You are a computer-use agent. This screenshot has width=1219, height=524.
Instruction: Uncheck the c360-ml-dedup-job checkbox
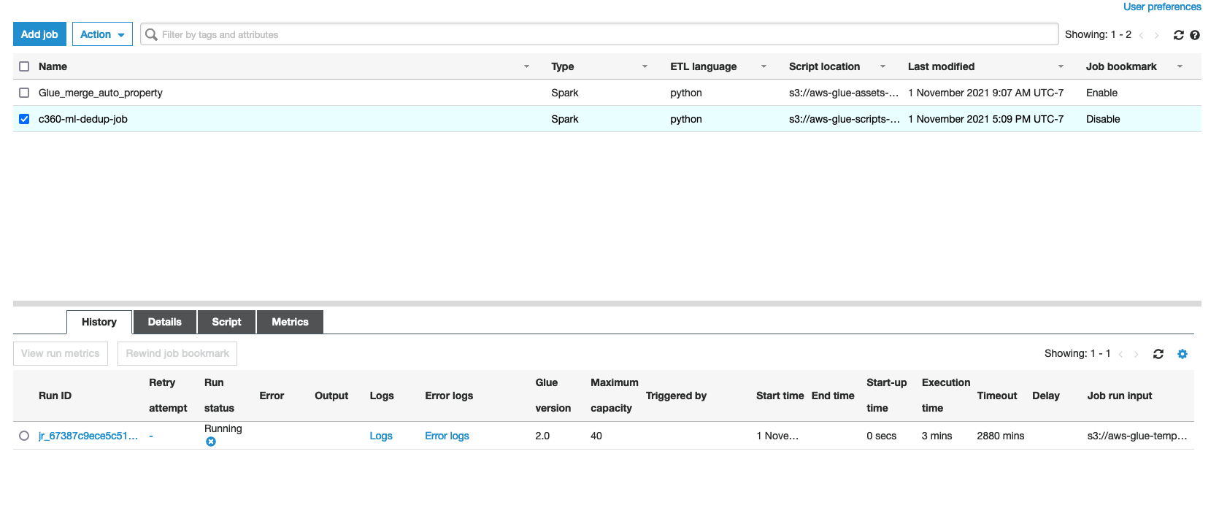click(24, 119)
